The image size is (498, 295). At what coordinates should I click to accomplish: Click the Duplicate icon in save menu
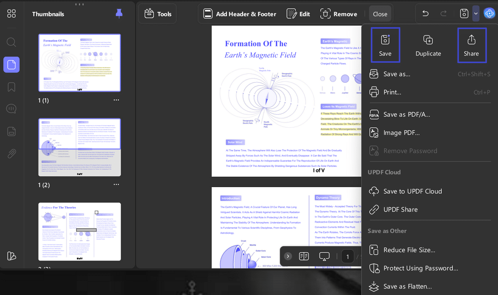[x=428, y=45]
